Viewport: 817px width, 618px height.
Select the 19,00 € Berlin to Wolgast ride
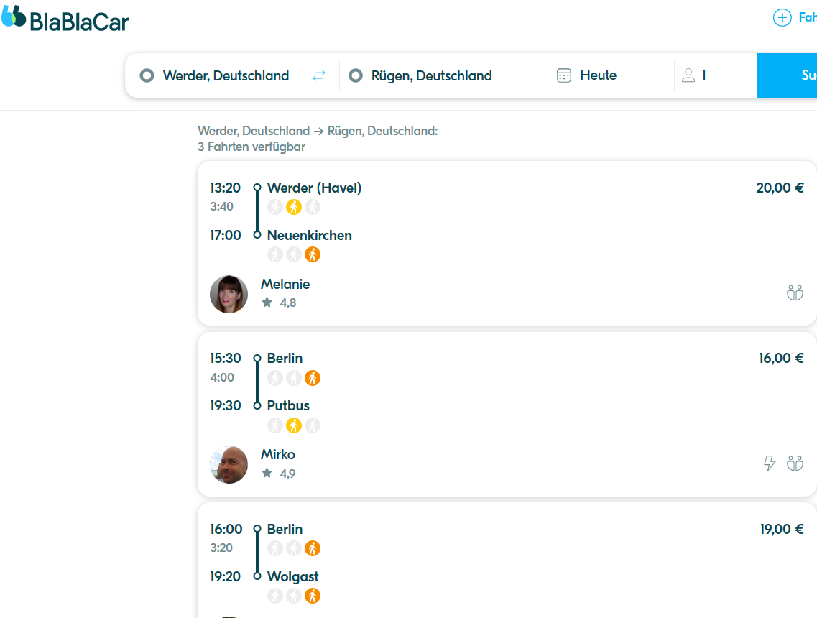tap(507, 561)
